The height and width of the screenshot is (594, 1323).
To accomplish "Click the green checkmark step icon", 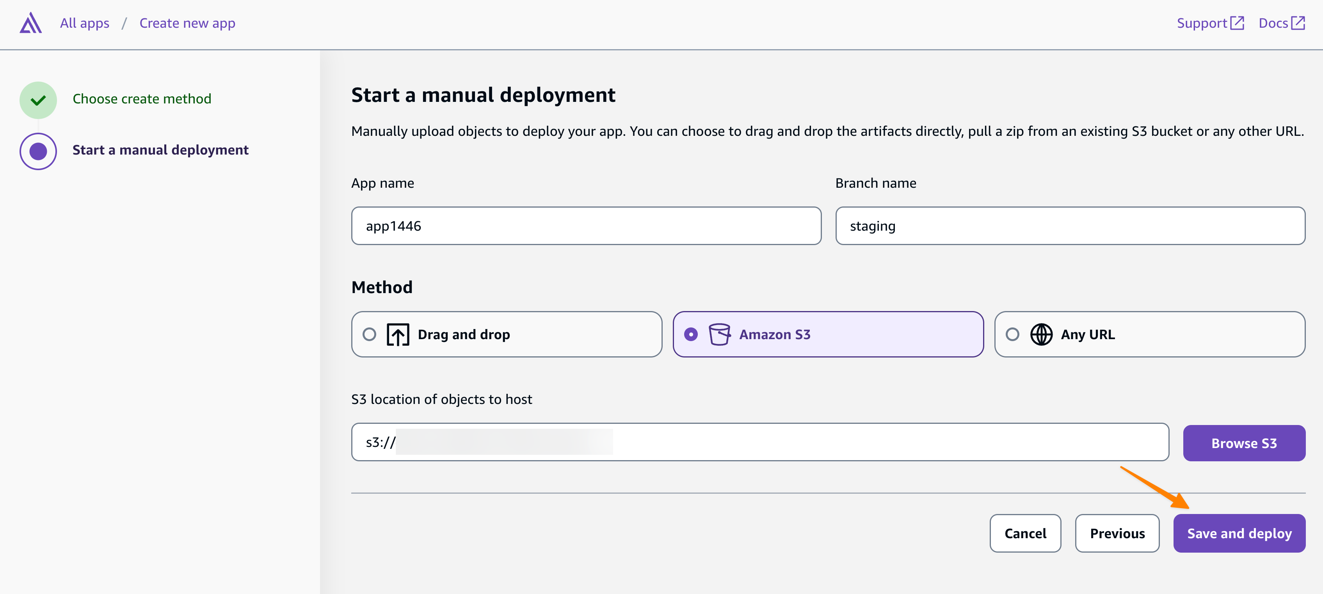I will click(x=38, y=100).
